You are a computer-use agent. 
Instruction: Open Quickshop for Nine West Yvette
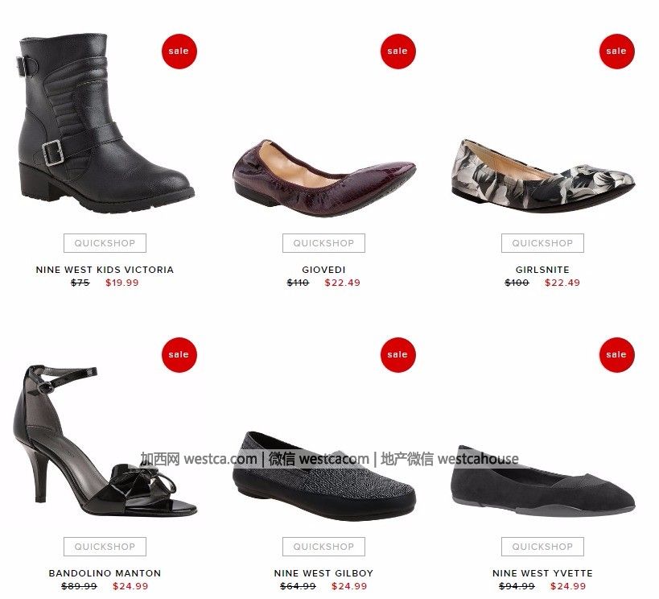[x=542, y=547]
